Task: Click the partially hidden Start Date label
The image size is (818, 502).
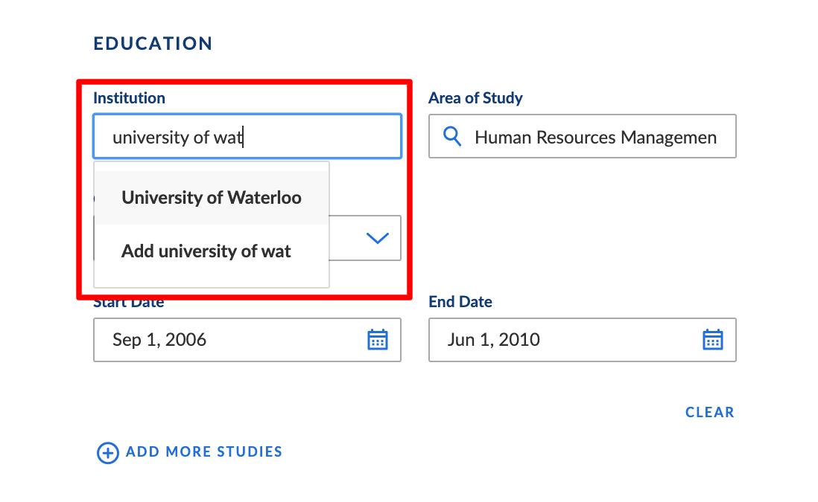Action: [128, 303]
